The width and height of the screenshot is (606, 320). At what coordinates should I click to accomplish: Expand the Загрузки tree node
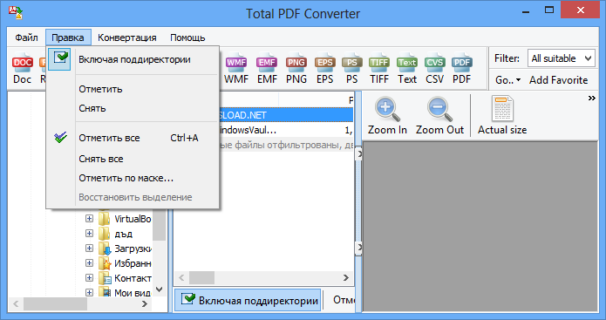click(x=89, y=249)
